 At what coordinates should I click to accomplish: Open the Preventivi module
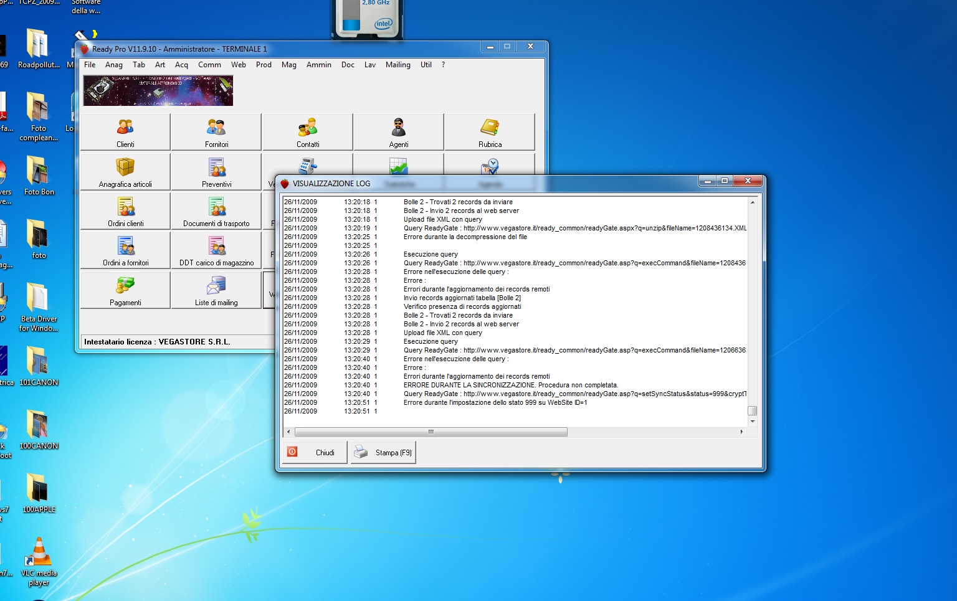pos(216,172)
